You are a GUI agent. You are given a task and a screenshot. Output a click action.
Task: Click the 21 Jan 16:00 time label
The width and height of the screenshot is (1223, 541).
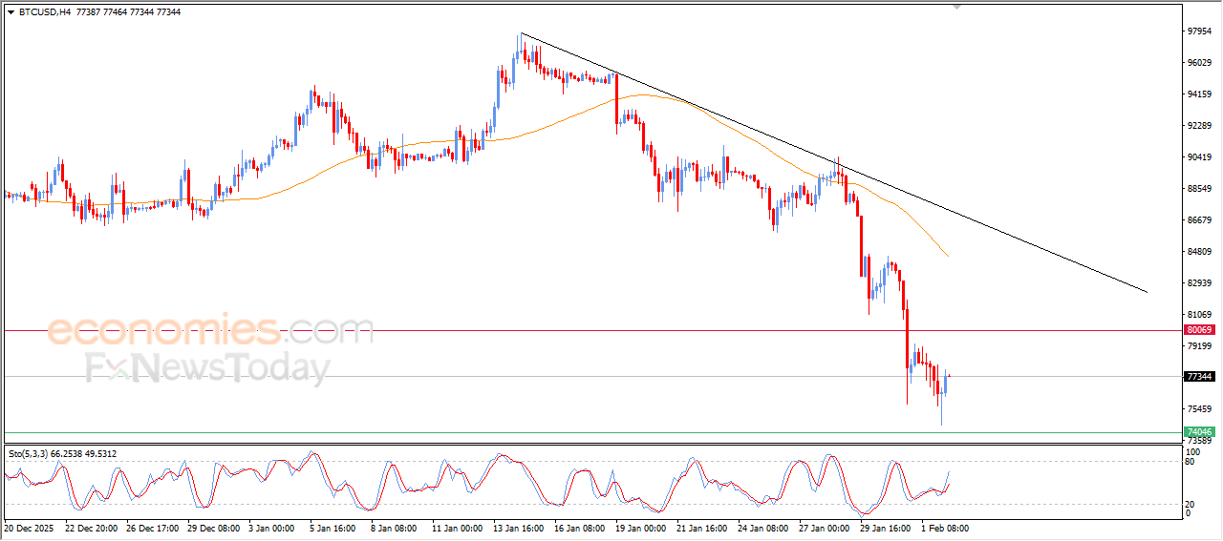click(x=703, y=528)
